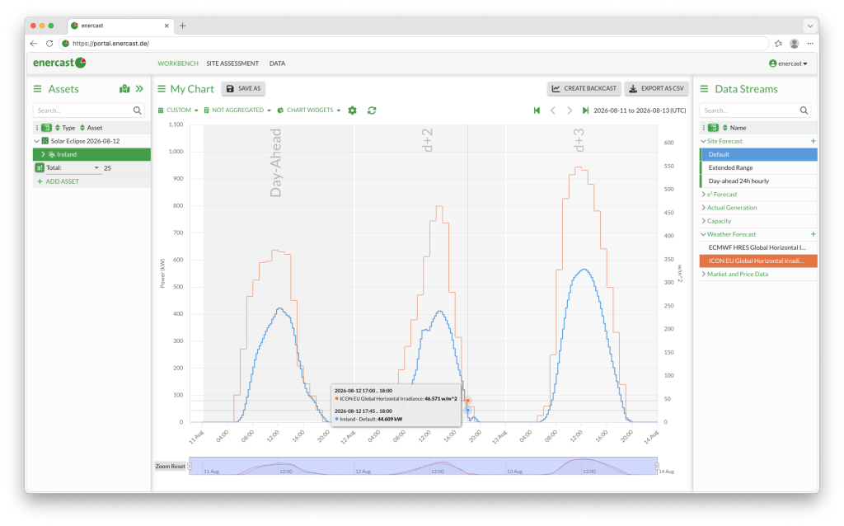Image resolution: width=844 pixels, height=526 pixels.
Task: Select the Extended Range data stream
Action: tap(758, 168)
